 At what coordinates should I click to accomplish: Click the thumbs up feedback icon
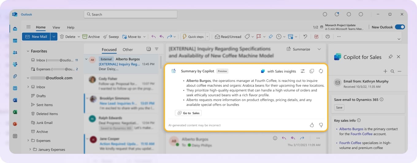coord(312,125)
